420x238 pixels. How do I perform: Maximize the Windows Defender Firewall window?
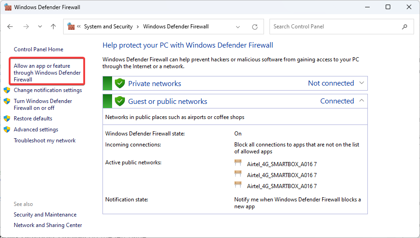tap(388, 7)
